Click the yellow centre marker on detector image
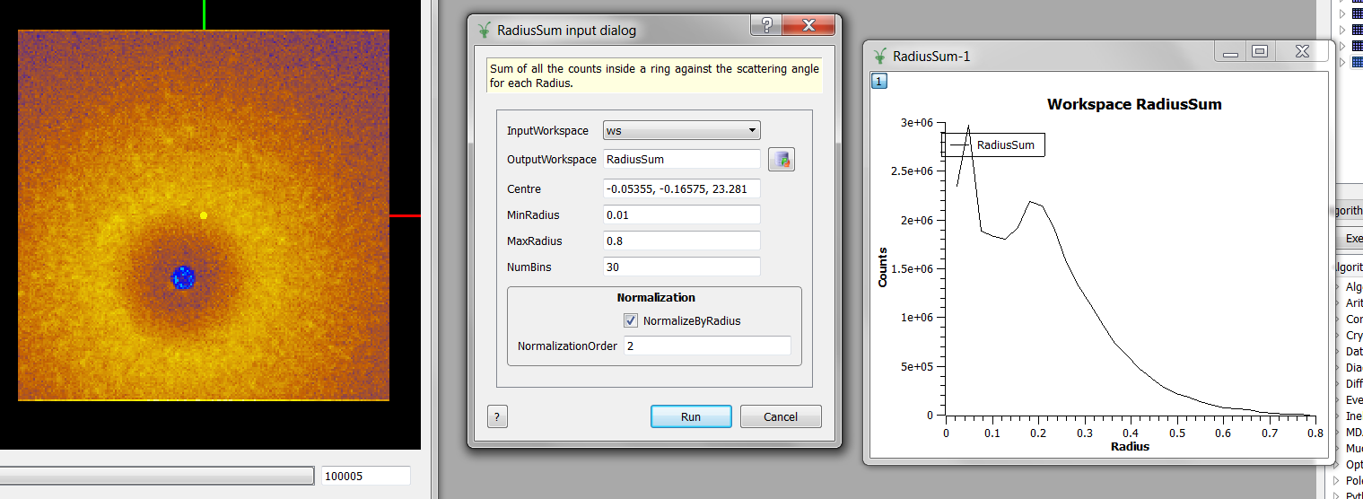 [204, 215]
